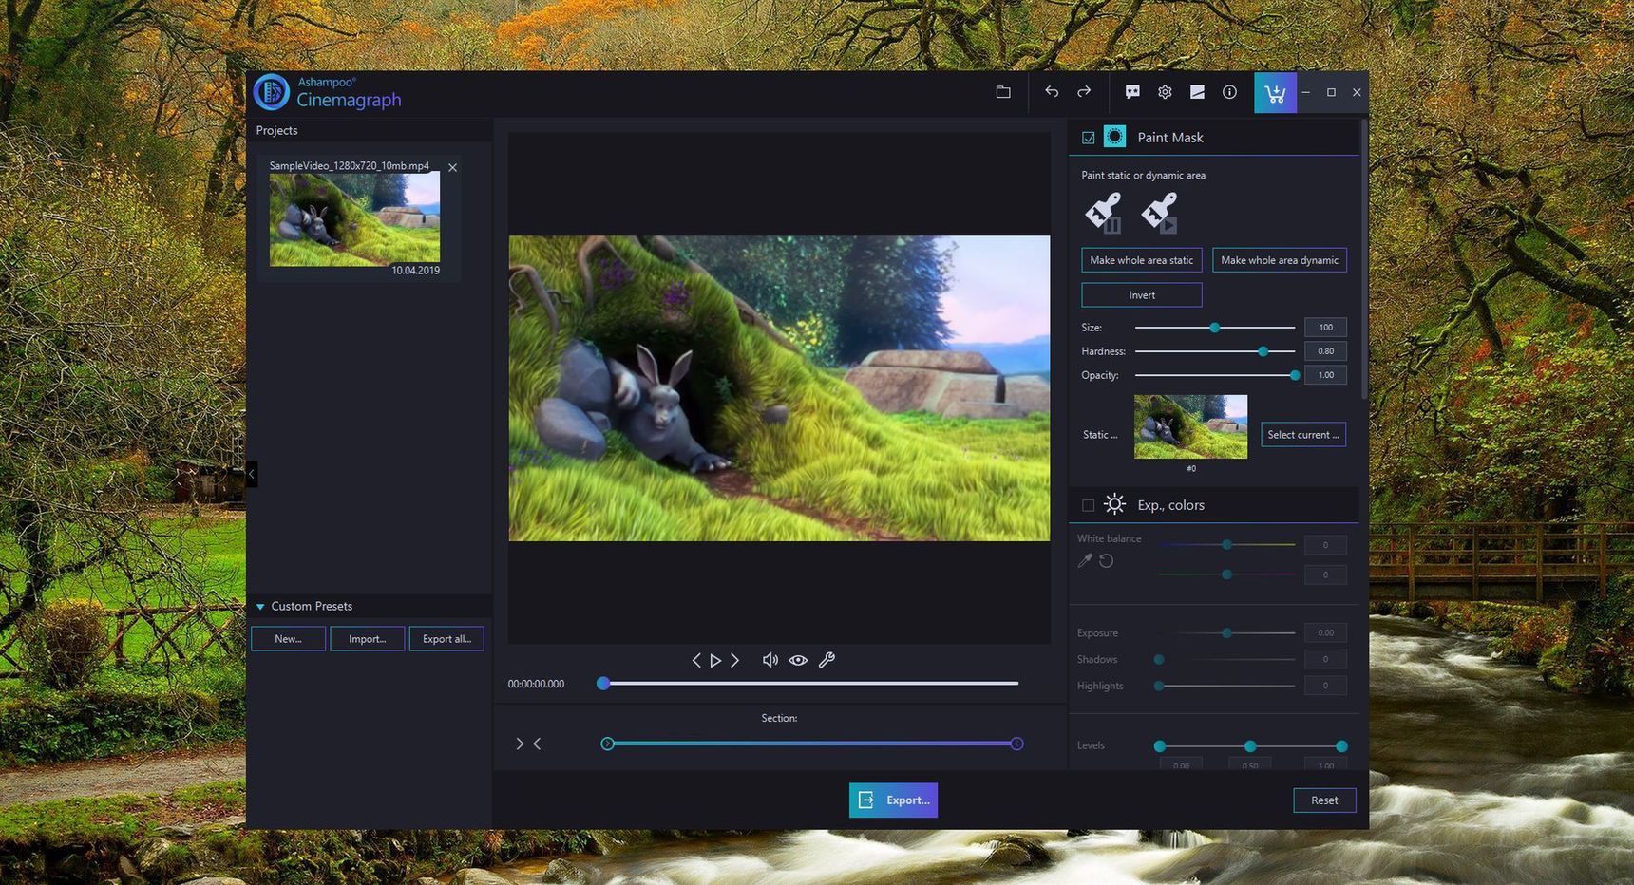Click the Exposure slider handle
The width and height of the screenshot is (1634, 885).
click(1226, 632)
